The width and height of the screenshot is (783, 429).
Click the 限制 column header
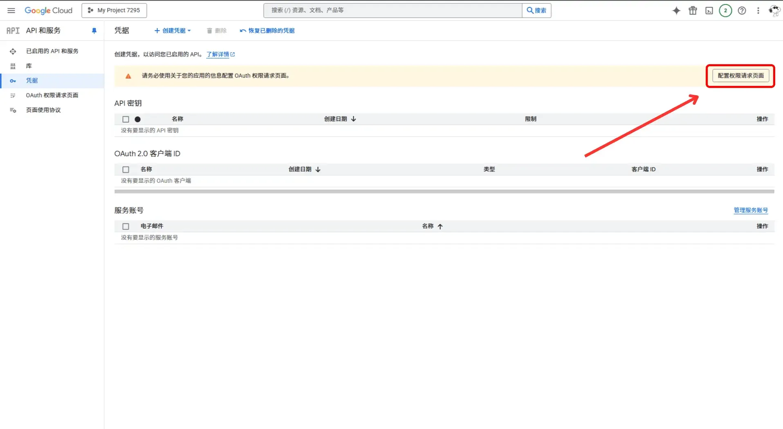531,119
